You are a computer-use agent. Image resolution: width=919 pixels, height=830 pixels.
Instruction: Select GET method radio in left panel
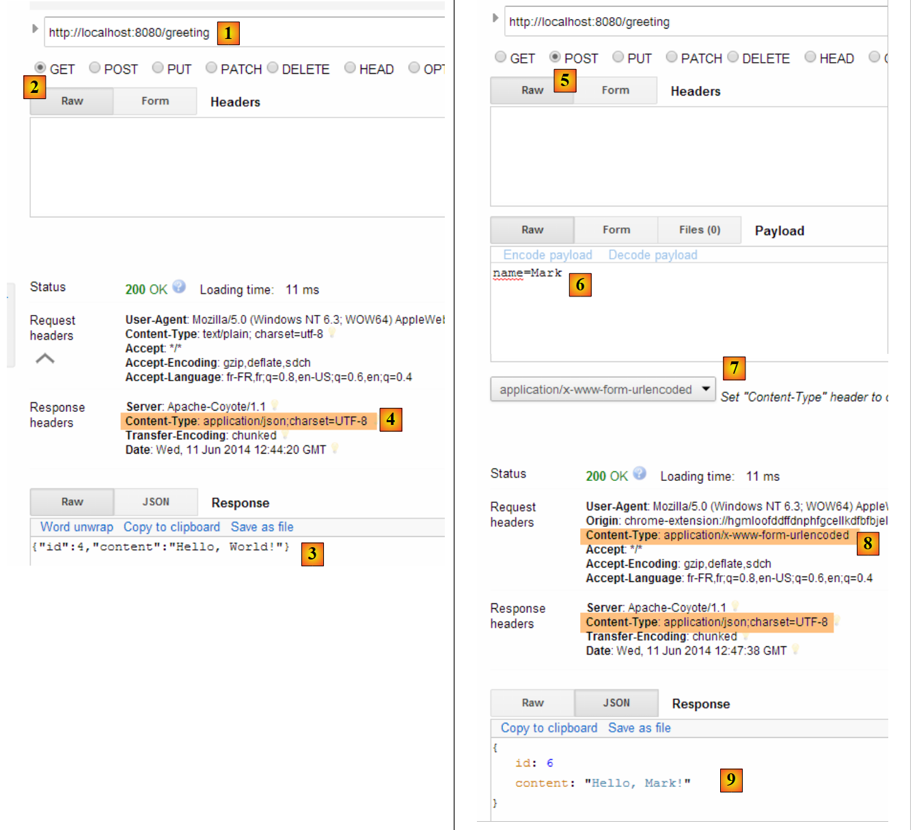(40, 68)
